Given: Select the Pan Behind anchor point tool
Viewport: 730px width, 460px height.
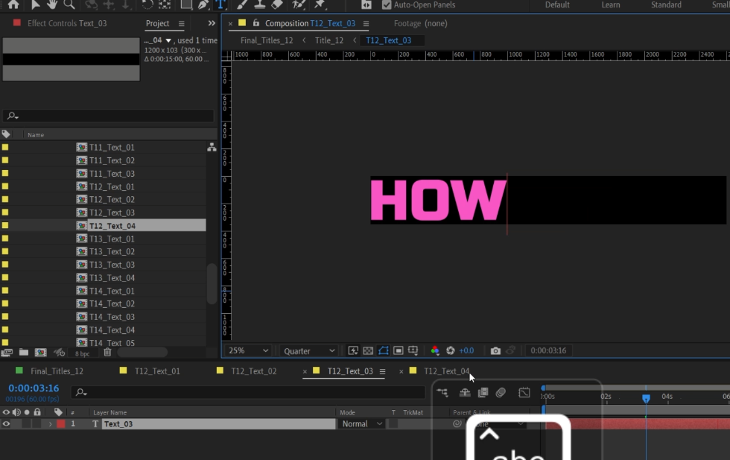Looking at the screenshot, I should pos(165,4).
